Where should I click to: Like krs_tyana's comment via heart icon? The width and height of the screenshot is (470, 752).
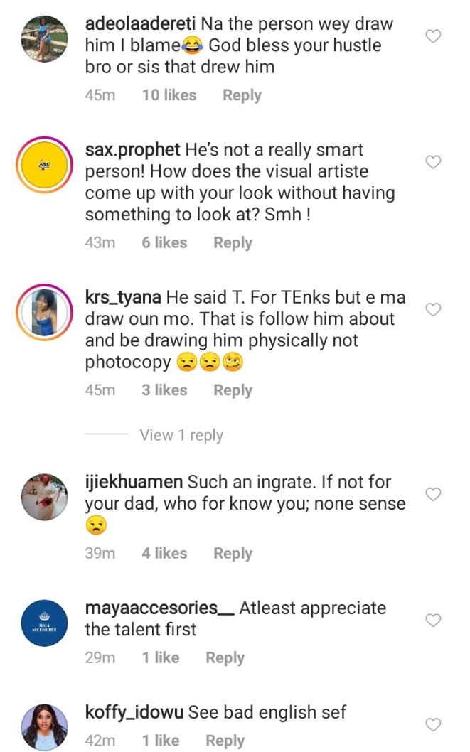[x=433, y=310]
